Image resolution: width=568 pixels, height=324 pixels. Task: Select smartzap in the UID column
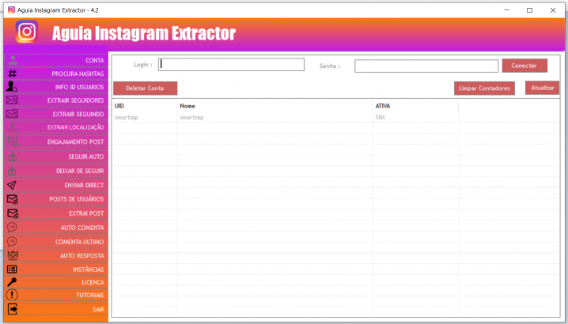(x=127, y=117)
